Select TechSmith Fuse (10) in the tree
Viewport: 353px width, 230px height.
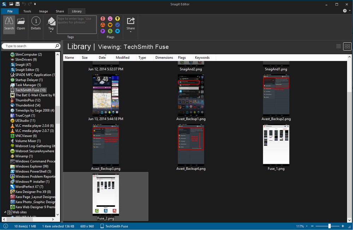click(x=28, y=90)
